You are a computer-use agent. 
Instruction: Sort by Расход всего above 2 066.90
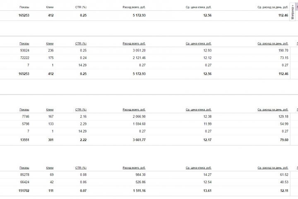pyautogui.click(x=134, y=110)
